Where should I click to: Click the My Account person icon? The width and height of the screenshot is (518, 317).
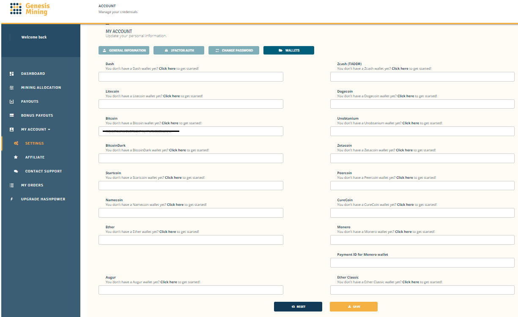coord(12,129)
